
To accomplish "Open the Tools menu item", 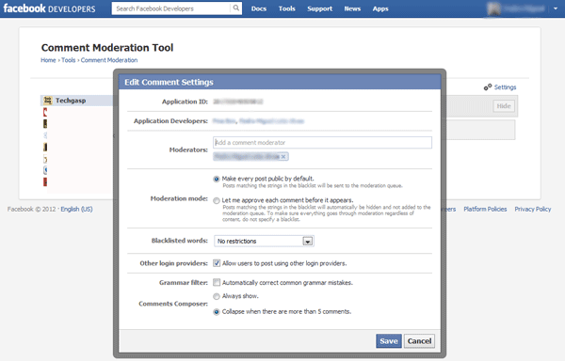I will [287, 8].
